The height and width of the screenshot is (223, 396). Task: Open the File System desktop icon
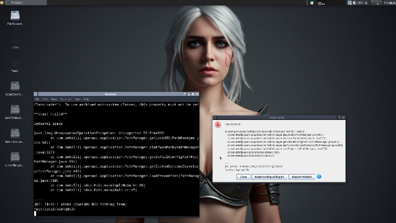coord(15,18)
